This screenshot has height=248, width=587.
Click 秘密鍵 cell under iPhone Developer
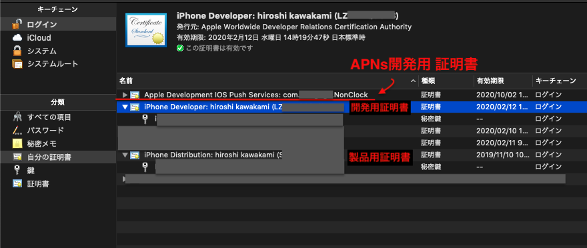(x=431, y=119)
